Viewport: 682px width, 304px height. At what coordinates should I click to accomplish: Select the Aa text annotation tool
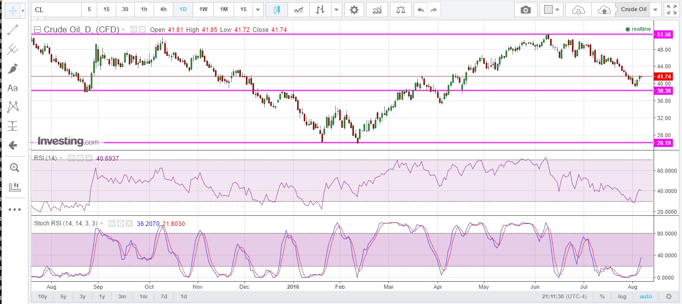pyautogui.click(x=13, y=88)
